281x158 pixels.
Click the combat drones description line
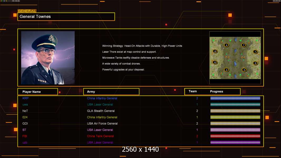[x=121, y=63]
